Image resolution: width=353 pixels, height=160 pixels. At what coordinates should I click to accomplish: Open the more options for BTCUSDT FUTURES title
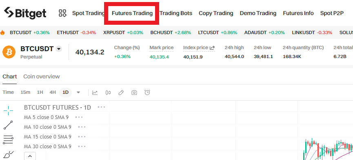[x=101, y=107]
